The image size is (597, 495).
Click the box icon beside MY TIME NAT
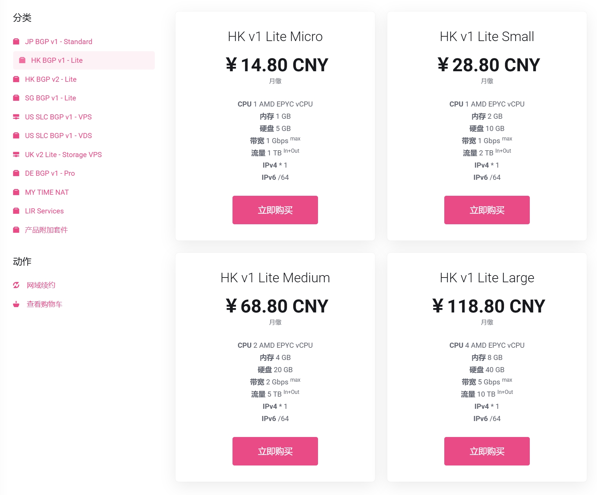click(16, 192)
